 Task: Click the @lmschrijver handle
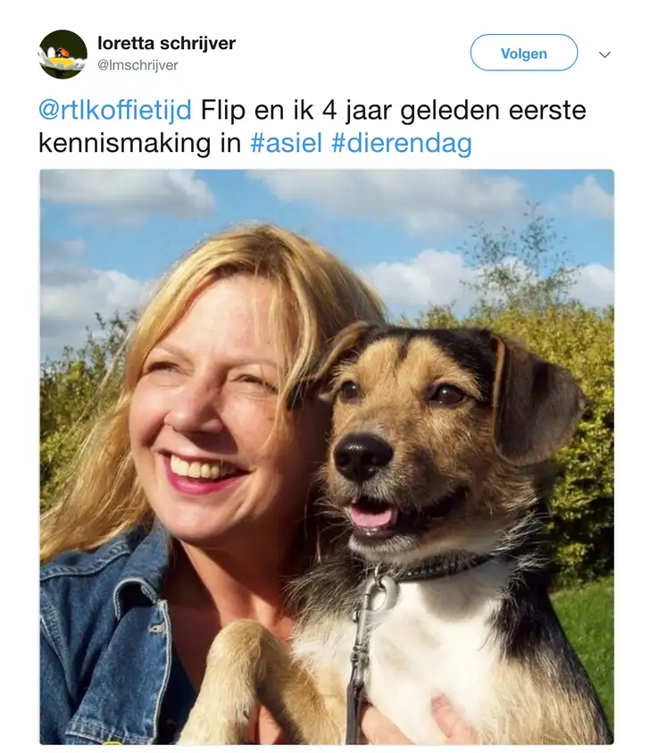(x=137, y=65)
